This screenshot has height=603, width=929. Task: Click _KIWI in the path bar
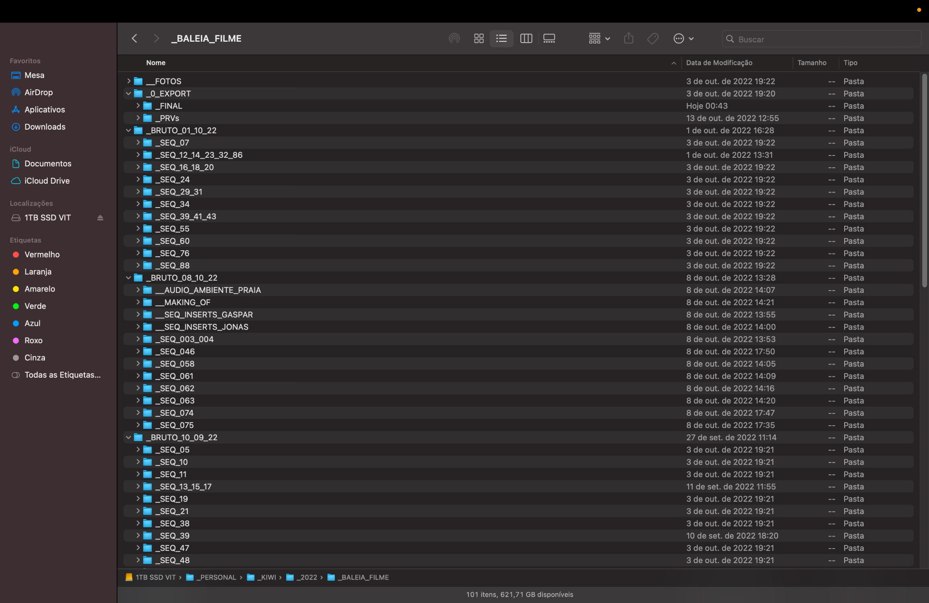click(266, 577)
